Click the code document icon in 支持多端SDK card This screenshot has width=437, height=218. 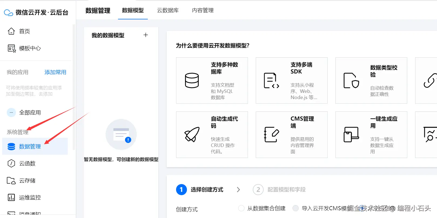(x=271, y=80)
